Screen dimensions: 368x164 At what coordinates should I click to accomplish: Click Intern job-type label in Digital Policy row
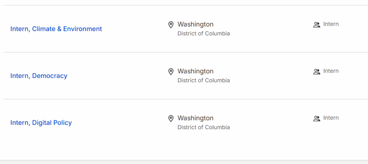click(x=331, y=118)
